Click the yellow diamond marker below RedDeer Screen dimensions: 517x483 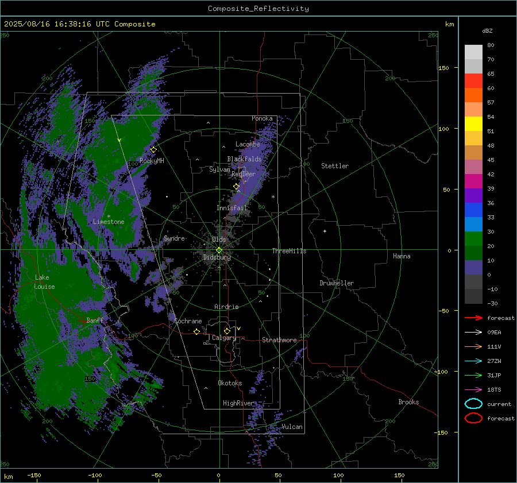click(x=236, y=187)
